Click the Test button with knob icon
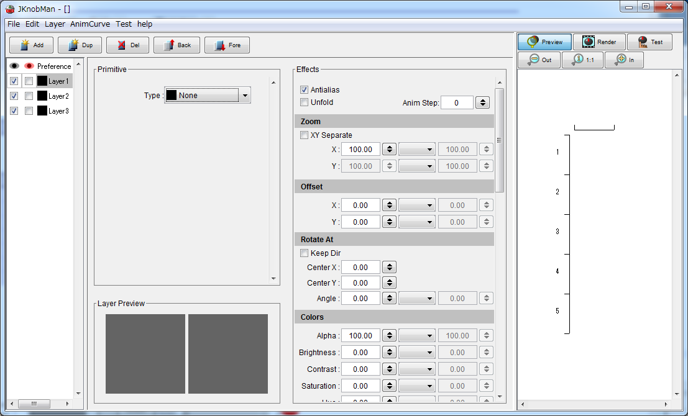This screenshot has height=416, width=688. coord(649,42)
